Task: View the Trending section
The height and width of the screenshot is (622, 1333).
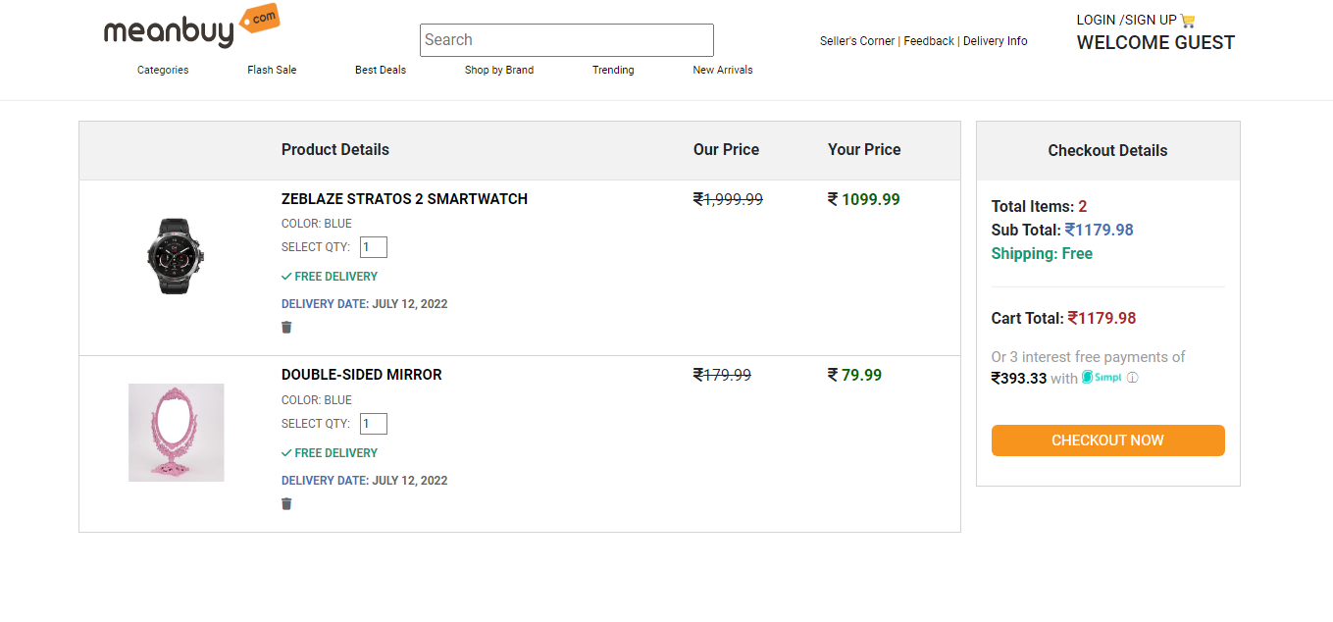Action: 613,70
